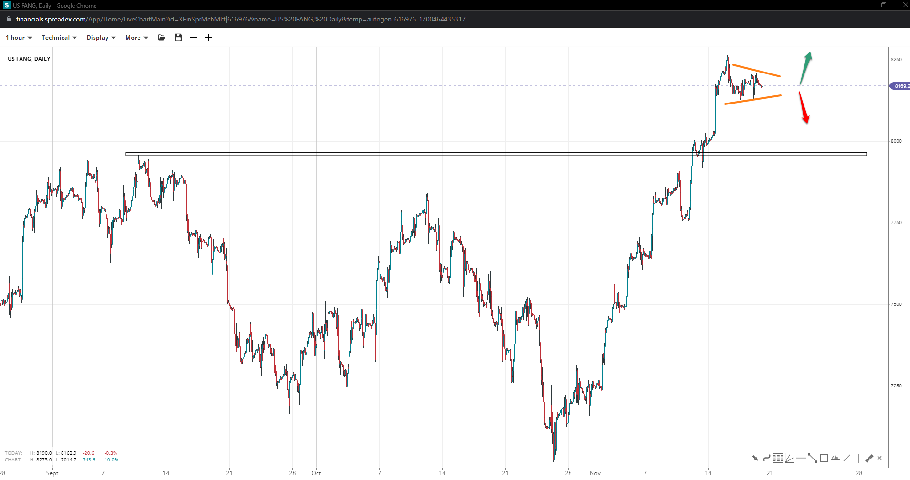Choose the fan lines drawing tool
Image resolution: width=910 pixels, height=480 pixels.
coord(789,458)
